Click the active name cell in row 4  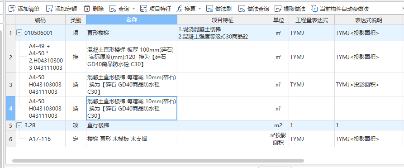(x=132, y=108)
